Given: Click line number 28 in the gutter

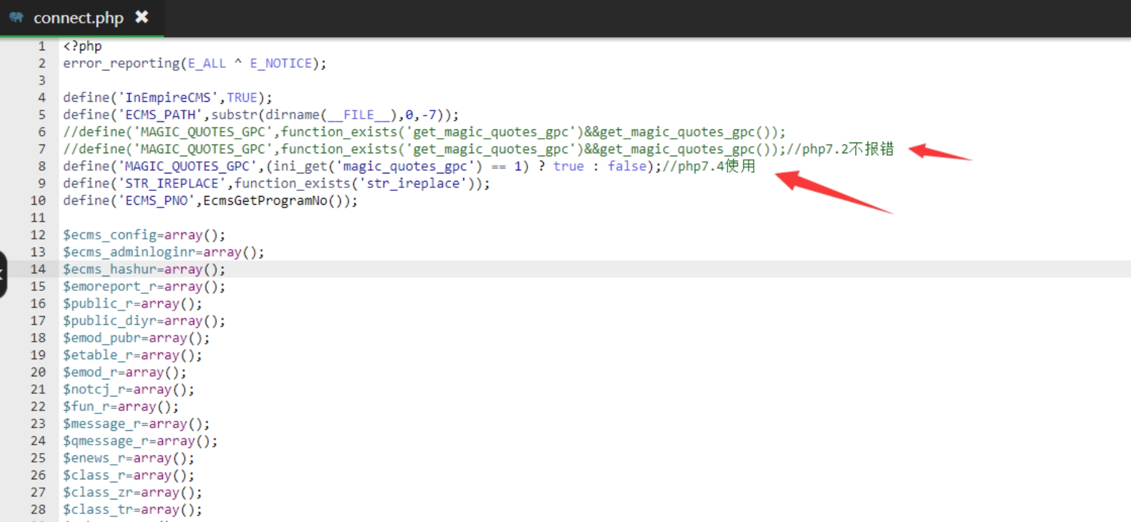Looking at the screenshot, I should [x=38, y=509].
